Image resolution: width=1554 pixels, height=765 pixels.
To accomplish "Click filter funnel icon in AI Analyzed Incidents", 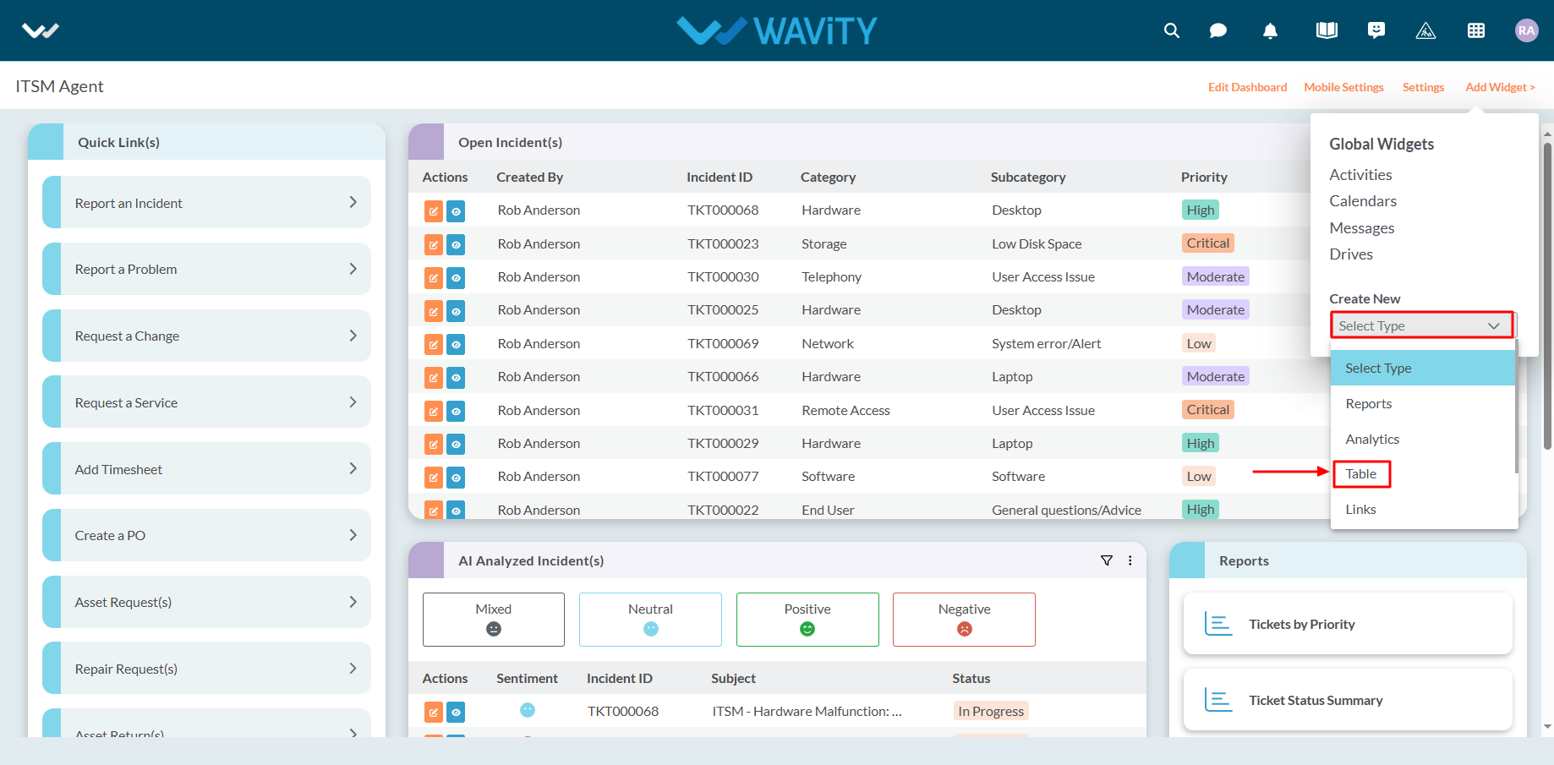I will tap(1107, 560).
